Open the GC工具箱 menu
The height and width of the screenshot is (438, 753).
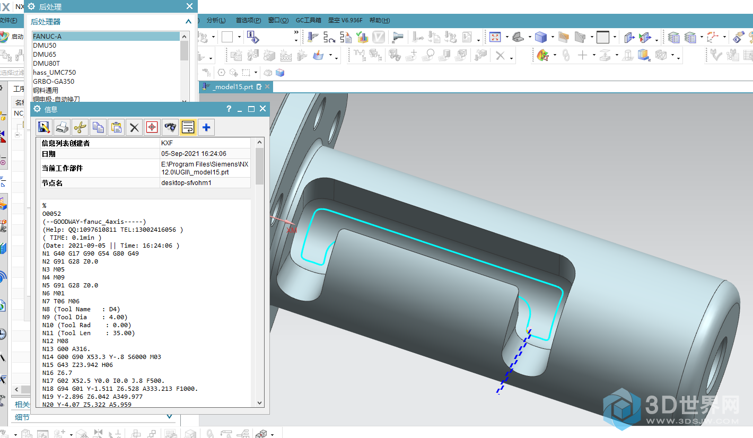308,20
